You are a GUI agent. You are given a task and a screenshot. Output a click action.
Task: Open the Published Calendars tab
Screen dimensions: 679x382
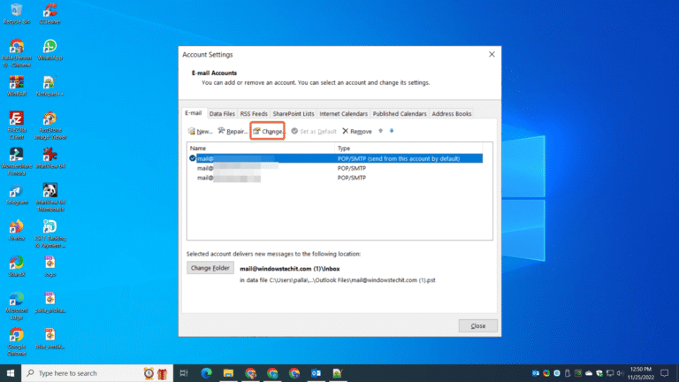tap(400, 113)
